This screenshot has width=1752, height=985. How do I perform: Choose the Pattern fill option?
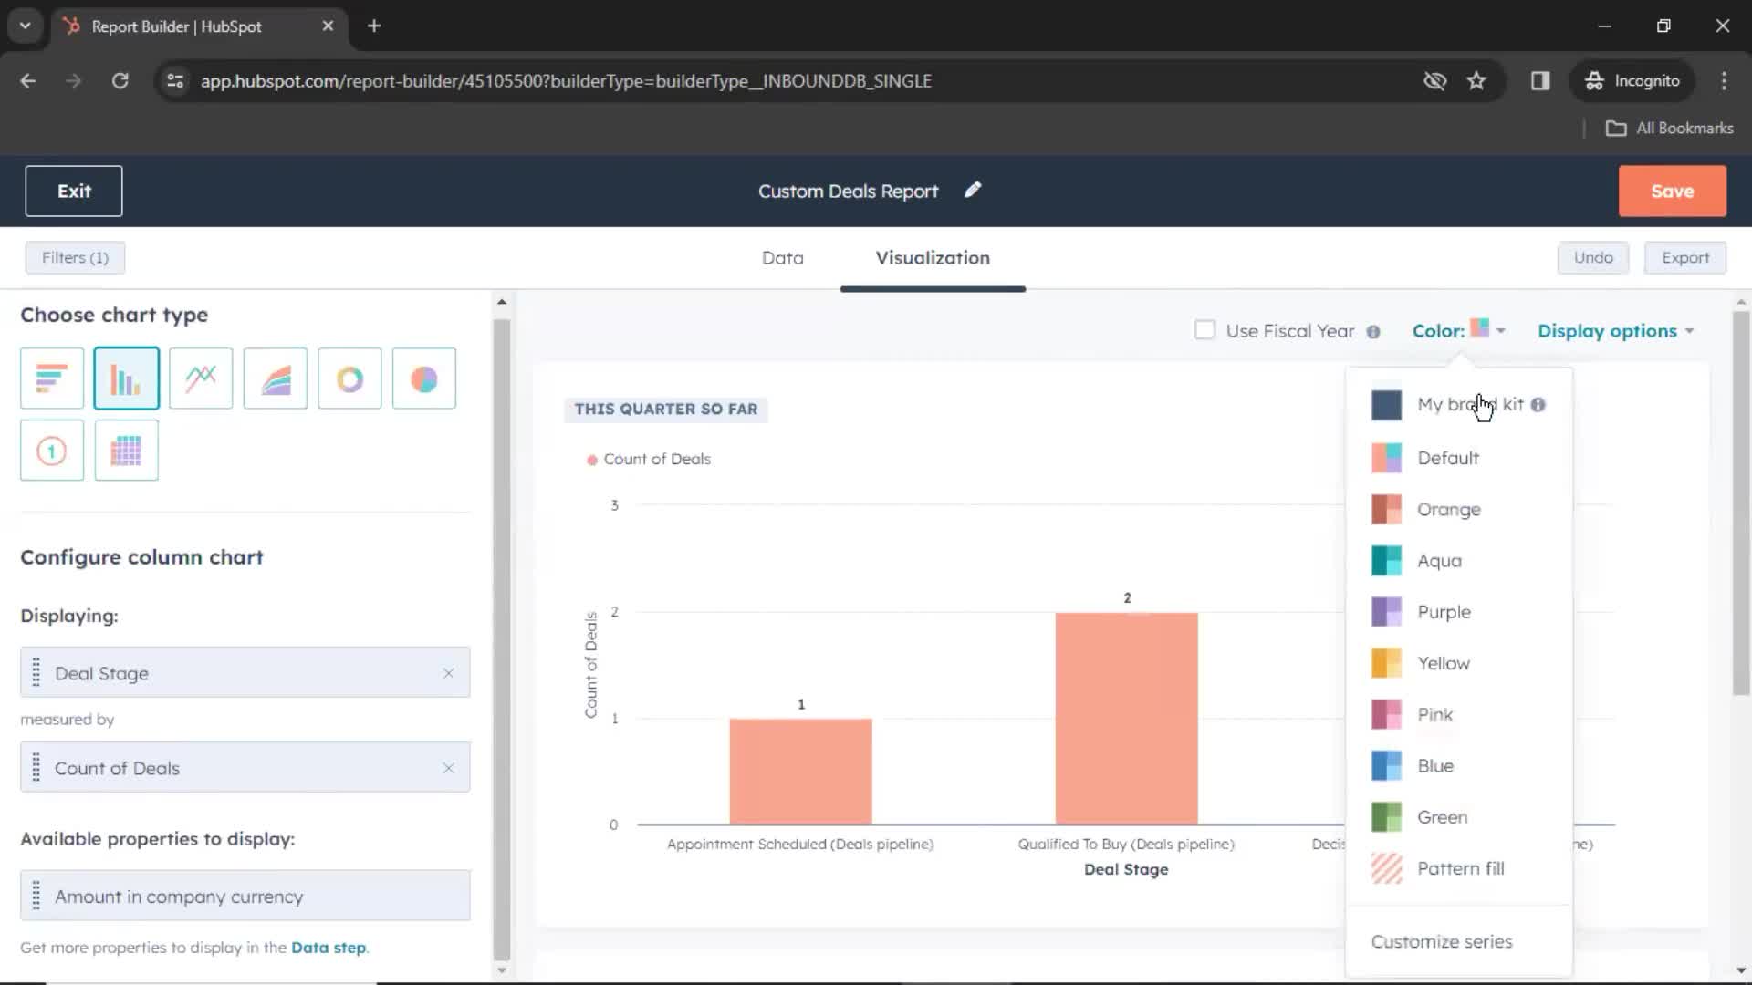pyautogui.click(x=1458, y=869)
